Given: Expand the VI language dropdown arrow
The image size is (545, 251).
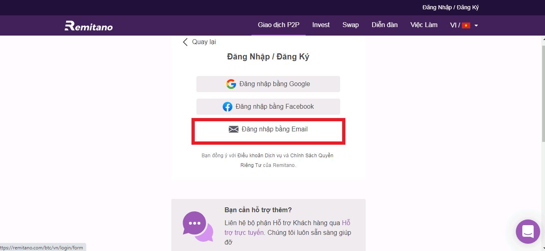Looking at the screenshot, I should (476, 25).
